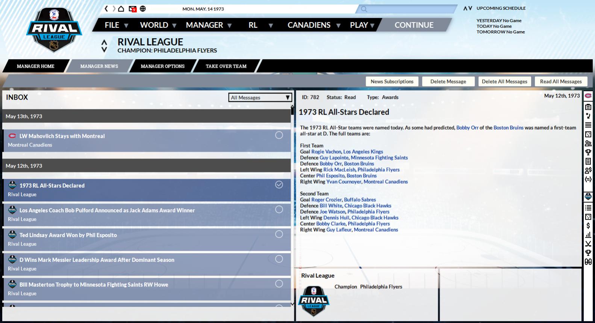Open the All Messages filter dropdown
The image size is (595, 323).
[260, 98]
